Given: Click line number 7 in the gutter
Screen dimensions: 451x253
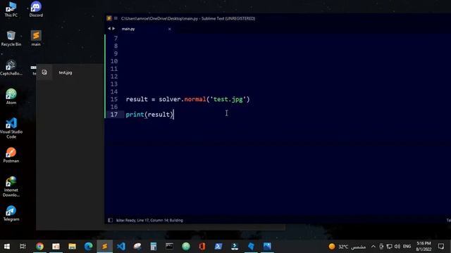Looking at the screenshot, I should click(x=116, y=39).
